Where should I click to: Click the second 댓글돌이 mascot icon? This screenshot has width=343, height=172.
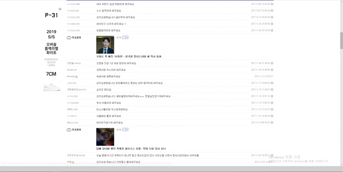pyautogui.click(x=69, y=130)
